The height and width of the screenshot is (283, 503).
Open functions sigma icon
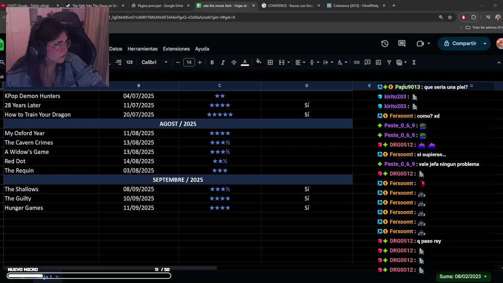point(414,62)
